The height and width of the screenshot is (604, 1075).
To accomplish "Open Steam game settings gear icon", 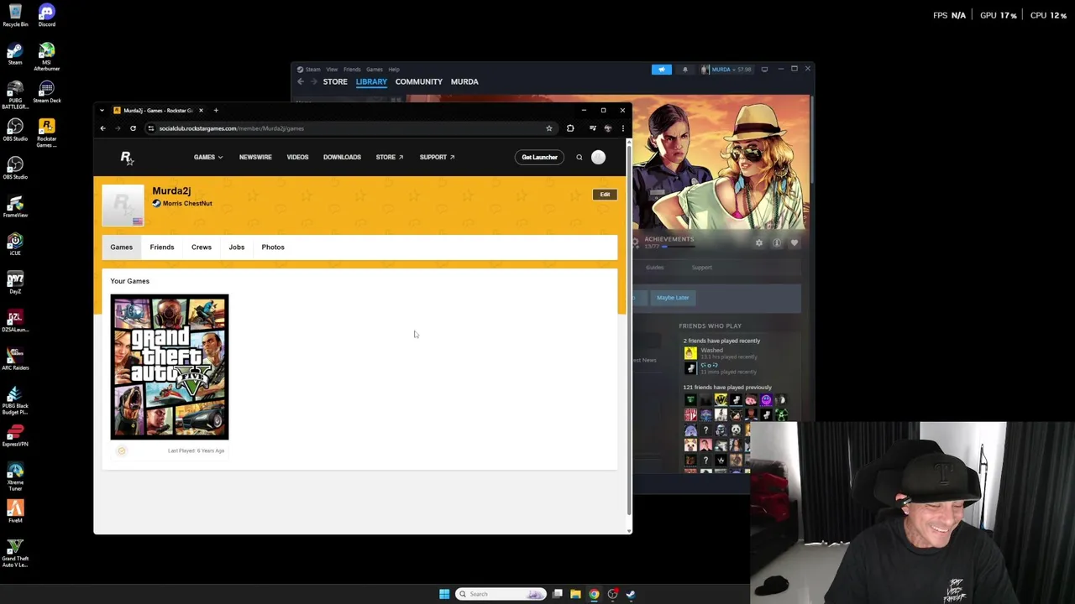I will tap(759, 242).
